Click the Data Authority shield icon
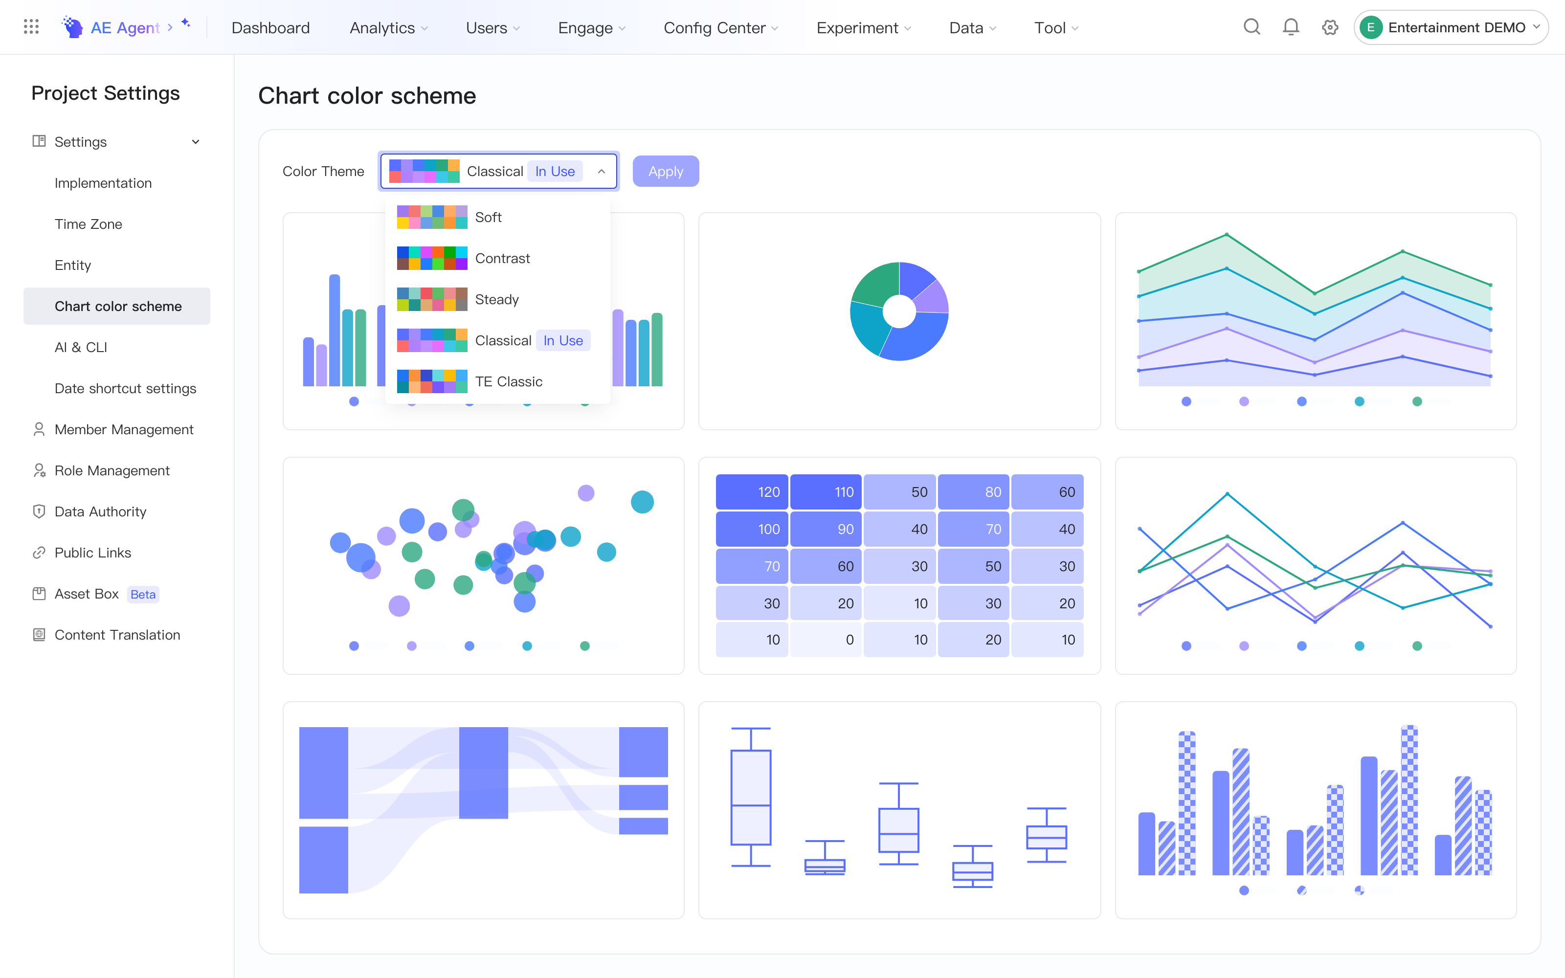Viewport: 1565px width, 978px height. point(39,511)
